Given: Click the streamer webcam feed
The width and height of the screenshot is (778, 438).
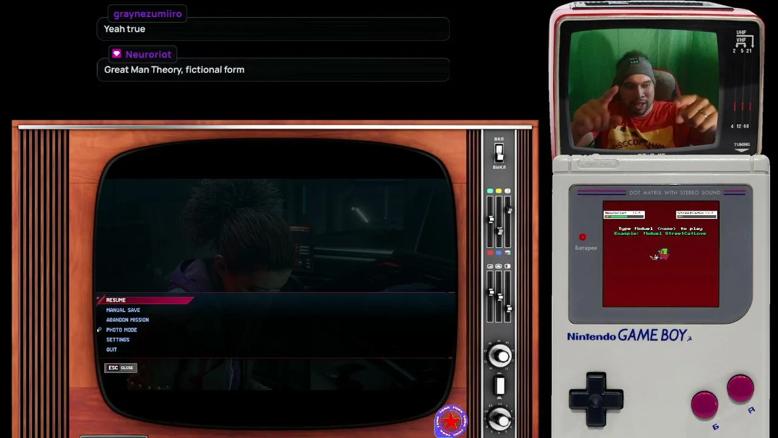Looking at the screenshot, I should point(643,88).
